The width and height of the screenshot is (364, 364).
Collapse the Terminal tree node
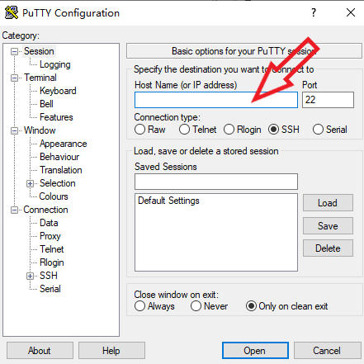point(14,78)
